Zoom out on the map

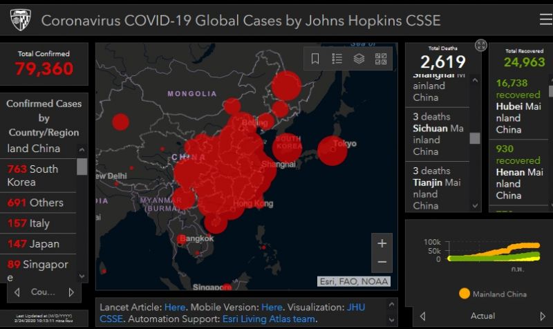382,263
